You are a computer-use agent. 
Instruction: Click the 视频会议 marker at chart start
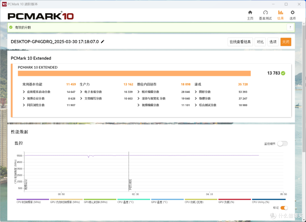26,185
